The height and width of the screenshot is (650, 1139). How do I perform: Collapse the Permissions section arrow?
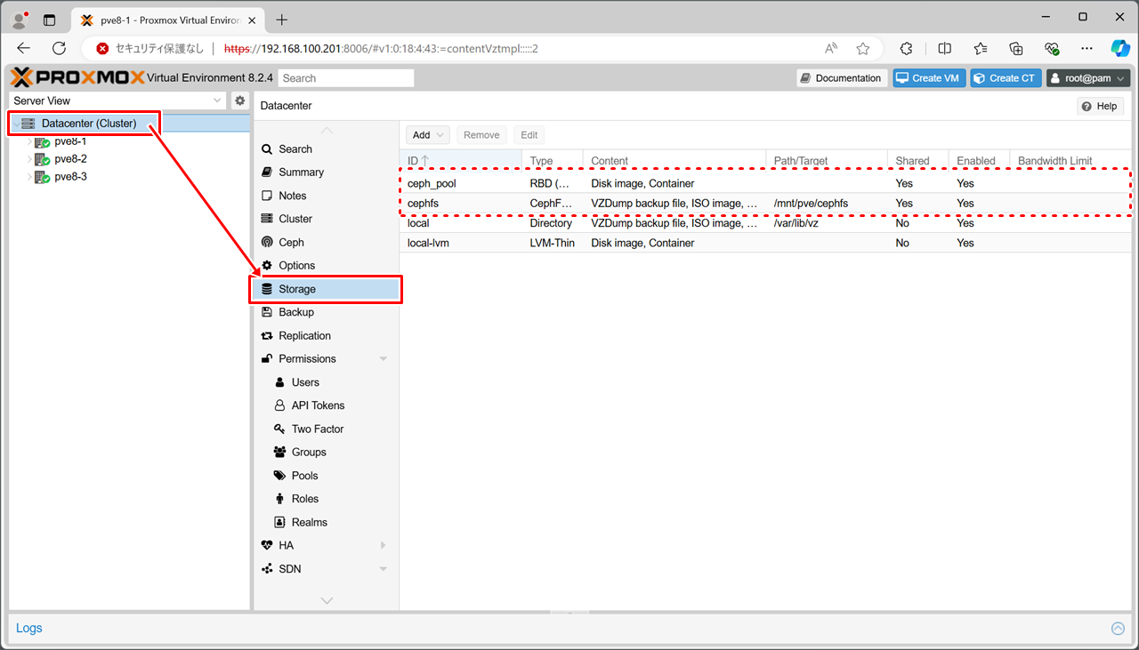[x=384, y=359]
